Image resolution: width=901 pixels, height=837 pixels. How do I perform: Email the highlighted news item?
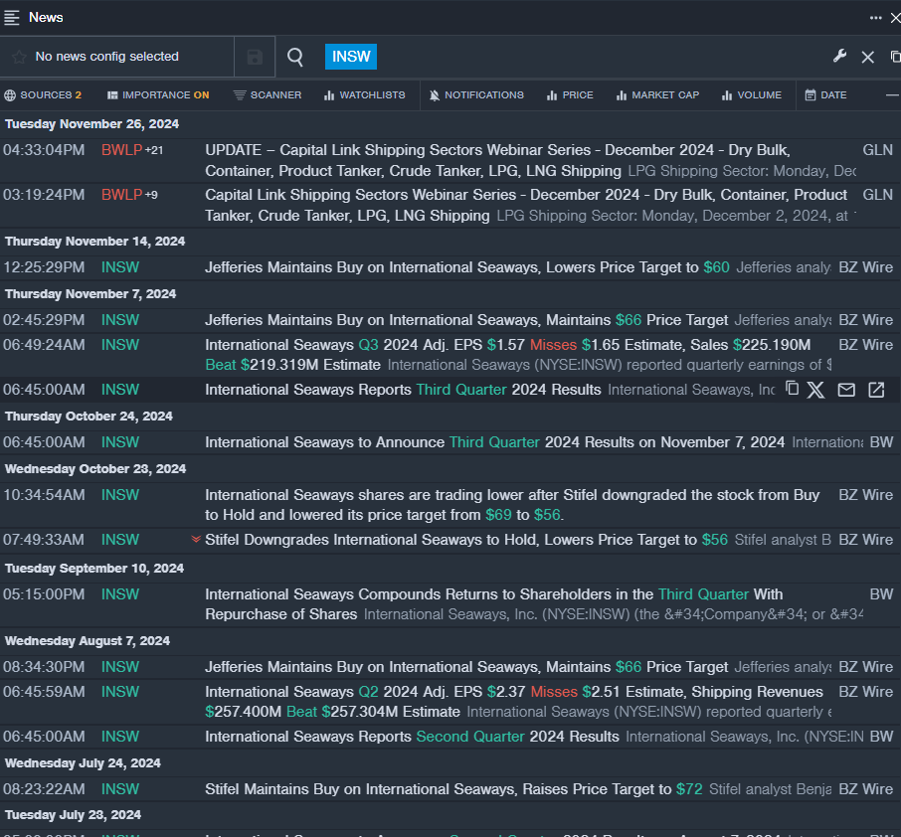tap(846, 390)
